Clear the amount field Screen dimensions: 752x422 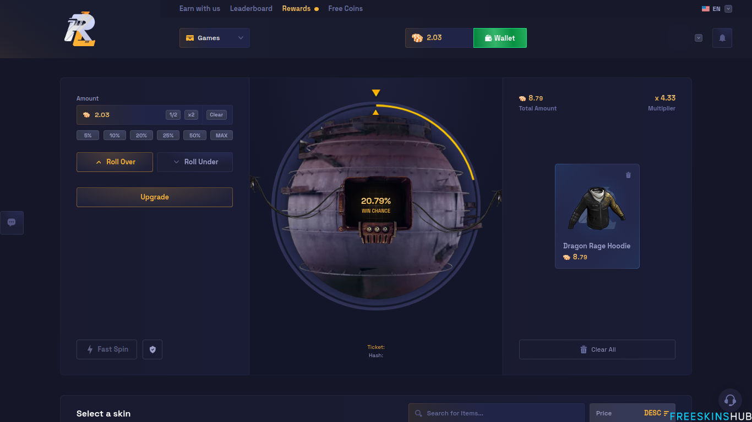pyautogui.click(x=216, y=115)
